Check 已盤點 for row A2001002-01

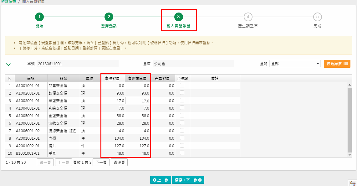coord(182,145)
